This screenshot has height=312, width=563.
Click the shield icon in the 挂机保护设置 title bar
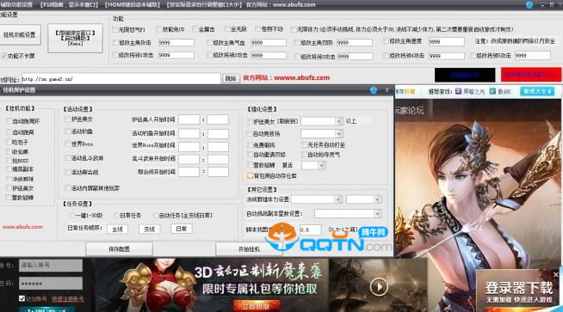pos(374,90)
